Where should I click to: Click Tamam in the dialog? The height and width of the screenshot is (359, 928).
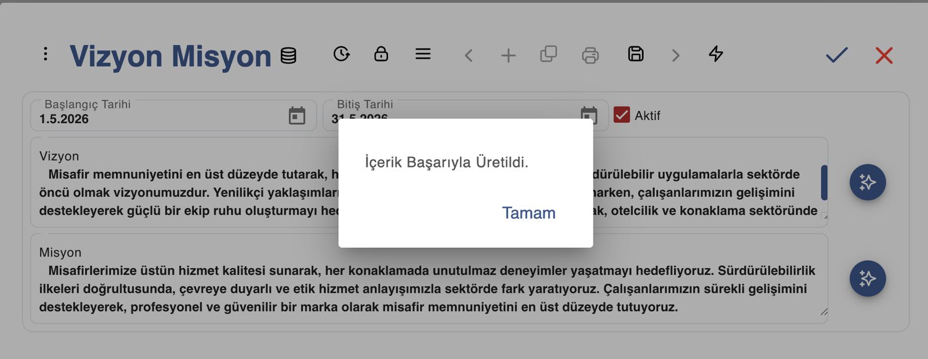[x=528, y=213]
